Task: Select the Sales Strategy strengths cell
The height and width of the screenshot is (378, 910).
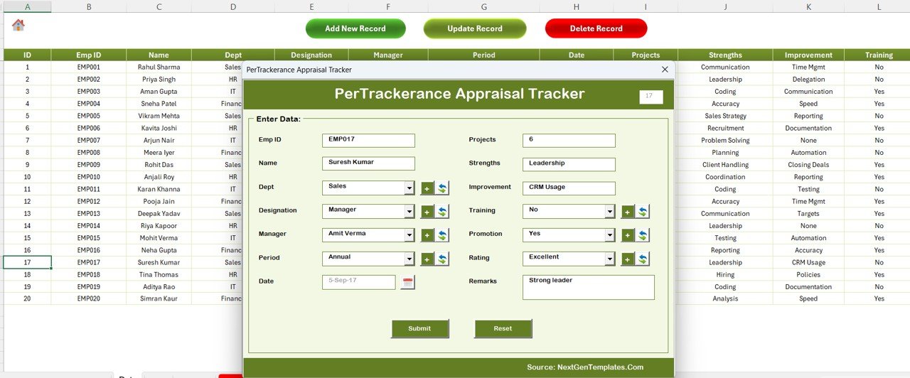Action: (725, 116)
